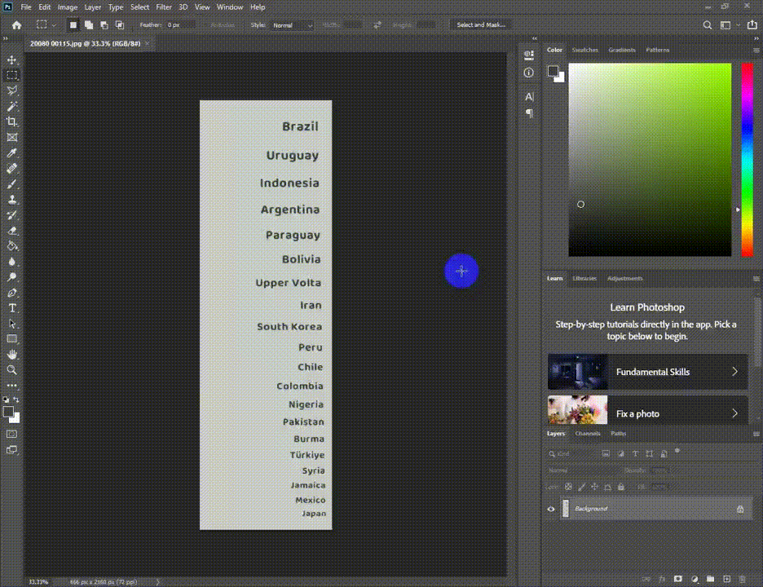Image resolution: width=763 pixels, height=587 pixels.
Task: Hide the Background layer with eye icon
Action: (x=551, y=509)
